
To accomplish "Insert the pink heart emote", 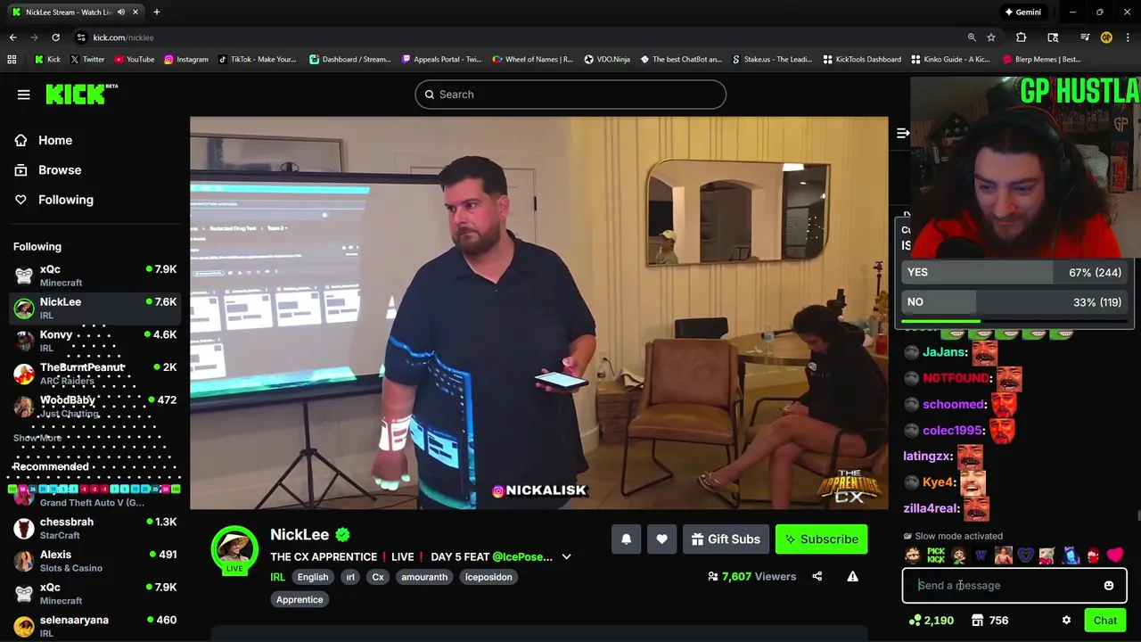I will (1115, 555).
